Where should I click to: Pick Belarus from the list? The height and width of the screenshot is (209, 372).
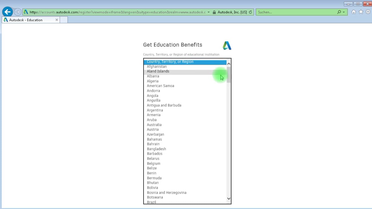(185, 158)
